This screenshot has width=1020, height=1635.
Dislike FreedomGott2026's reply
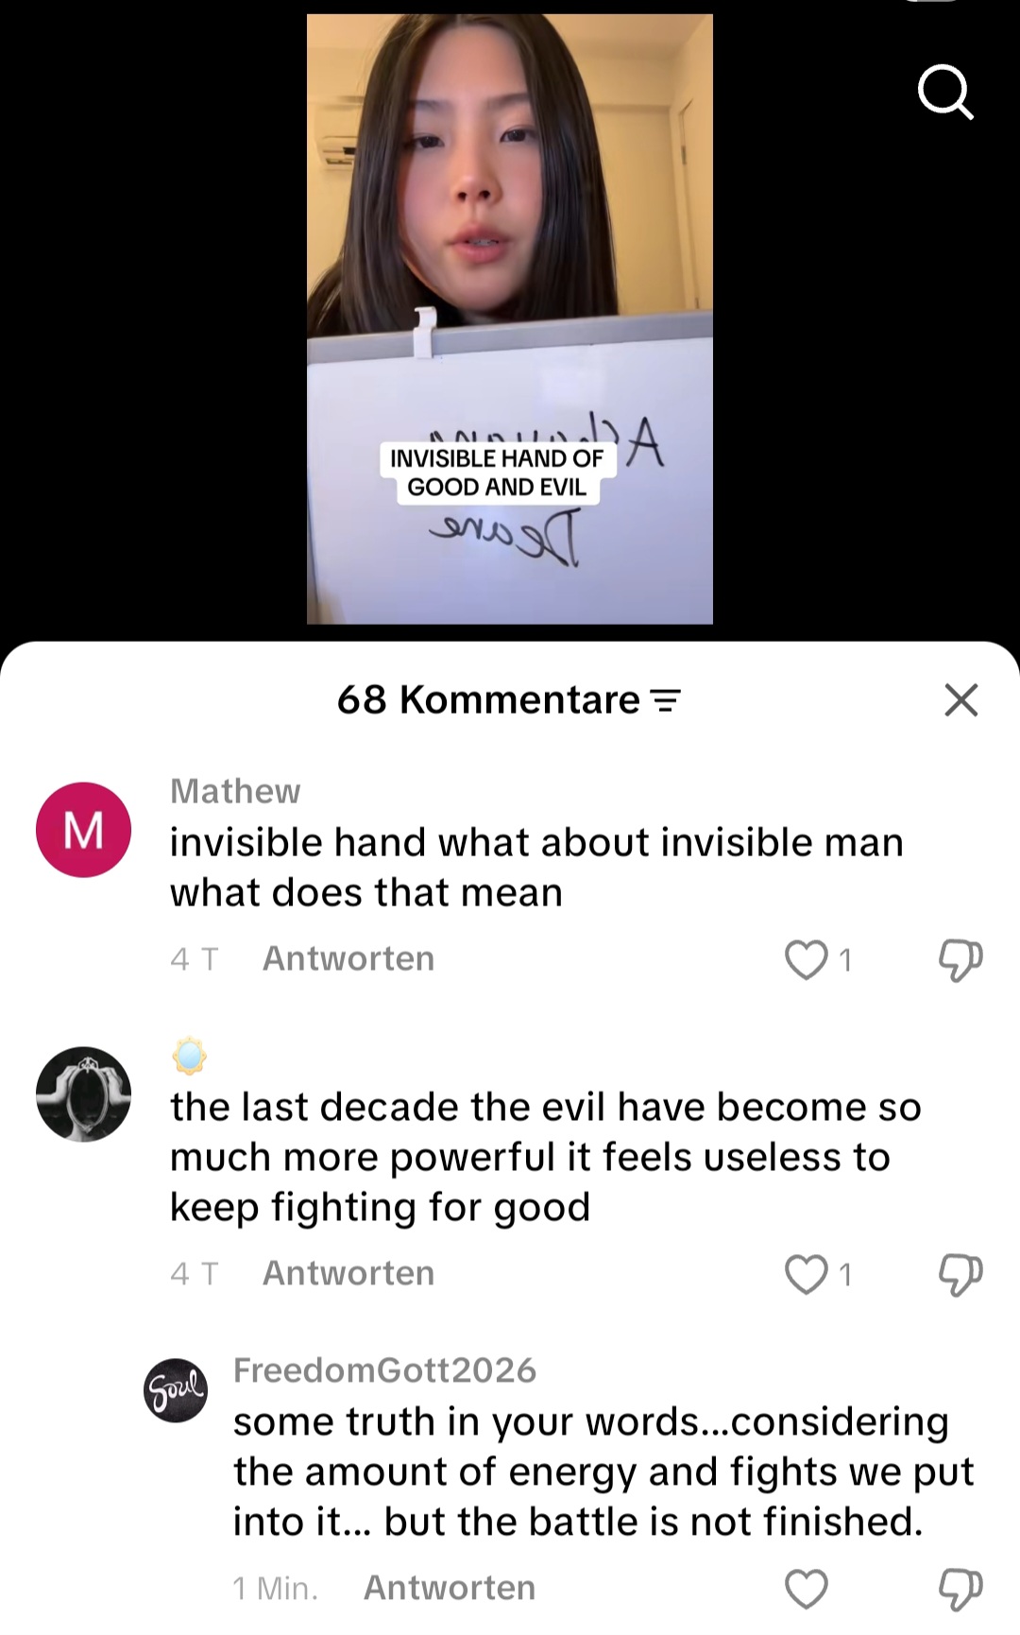tap(960, 1590)
